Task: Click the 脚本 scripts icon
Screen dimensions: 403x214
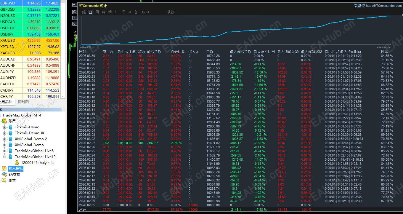Action: tap(4, 180)
